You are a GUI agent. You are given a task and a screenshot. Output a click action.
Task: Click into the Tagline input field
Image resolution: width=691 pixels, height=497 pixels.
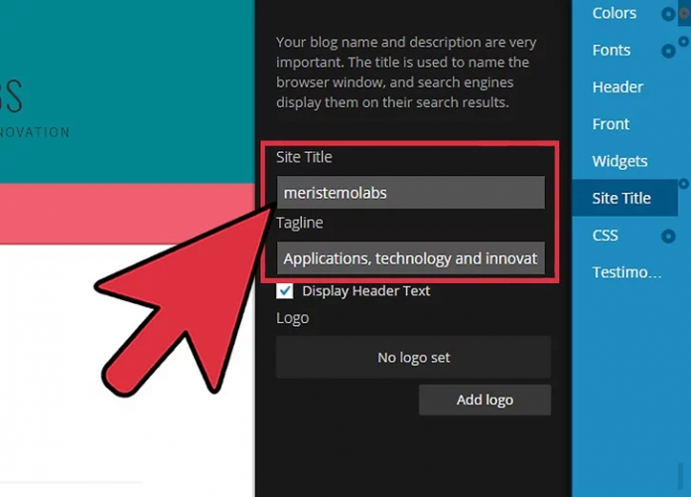tap(411, 259)
